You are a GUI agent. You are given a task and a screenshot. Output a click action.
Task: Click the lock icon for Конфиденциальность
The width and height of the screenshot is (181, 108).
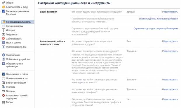(x=4, y=22)
